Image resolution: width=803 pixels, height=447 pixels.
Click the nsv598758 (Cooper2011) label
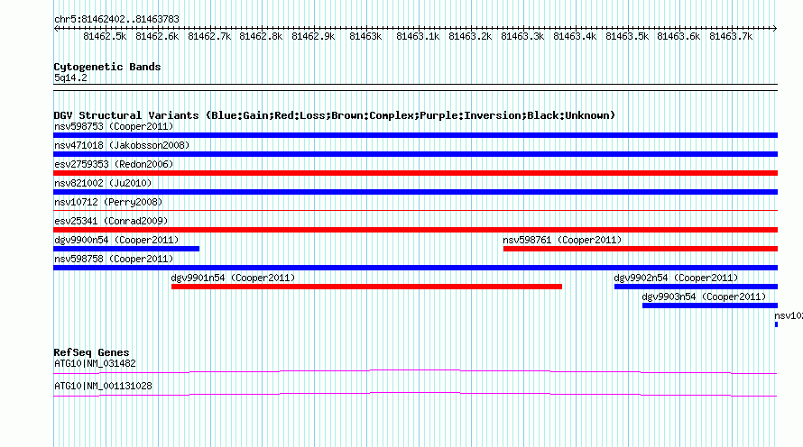(x=114, y=259)
